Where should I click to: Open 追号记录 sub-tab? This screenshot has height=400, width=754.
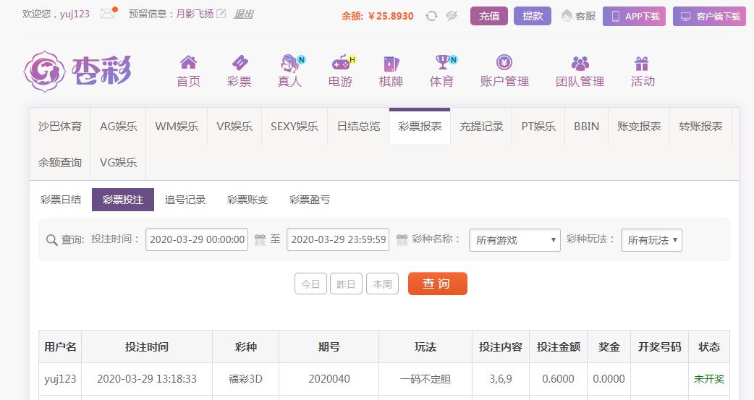185,200
